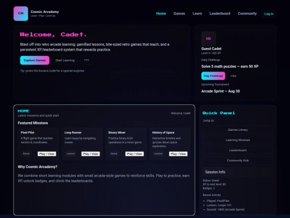Click the 'Welcome, Cadet.' heading
290x218 pixels.
pyautogui.click(x=53, y=34)
